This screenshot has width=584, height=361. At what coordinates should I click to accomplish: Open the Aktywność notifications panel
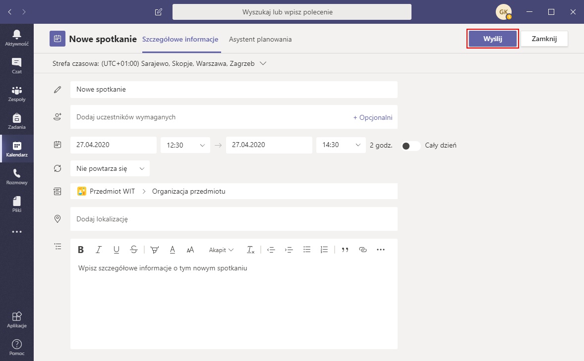click(x=17, y=38)
